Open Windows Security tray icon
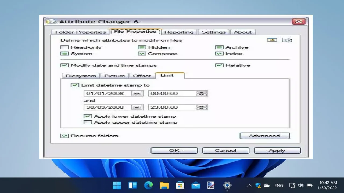This screenshot has height=193, width=344. click(x=258, y=185)
